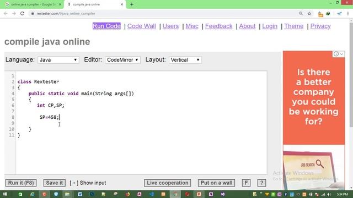This screenshot has width=353, height=198.
Task: Click the blue bird extension icon
Action: coord(339,14)
